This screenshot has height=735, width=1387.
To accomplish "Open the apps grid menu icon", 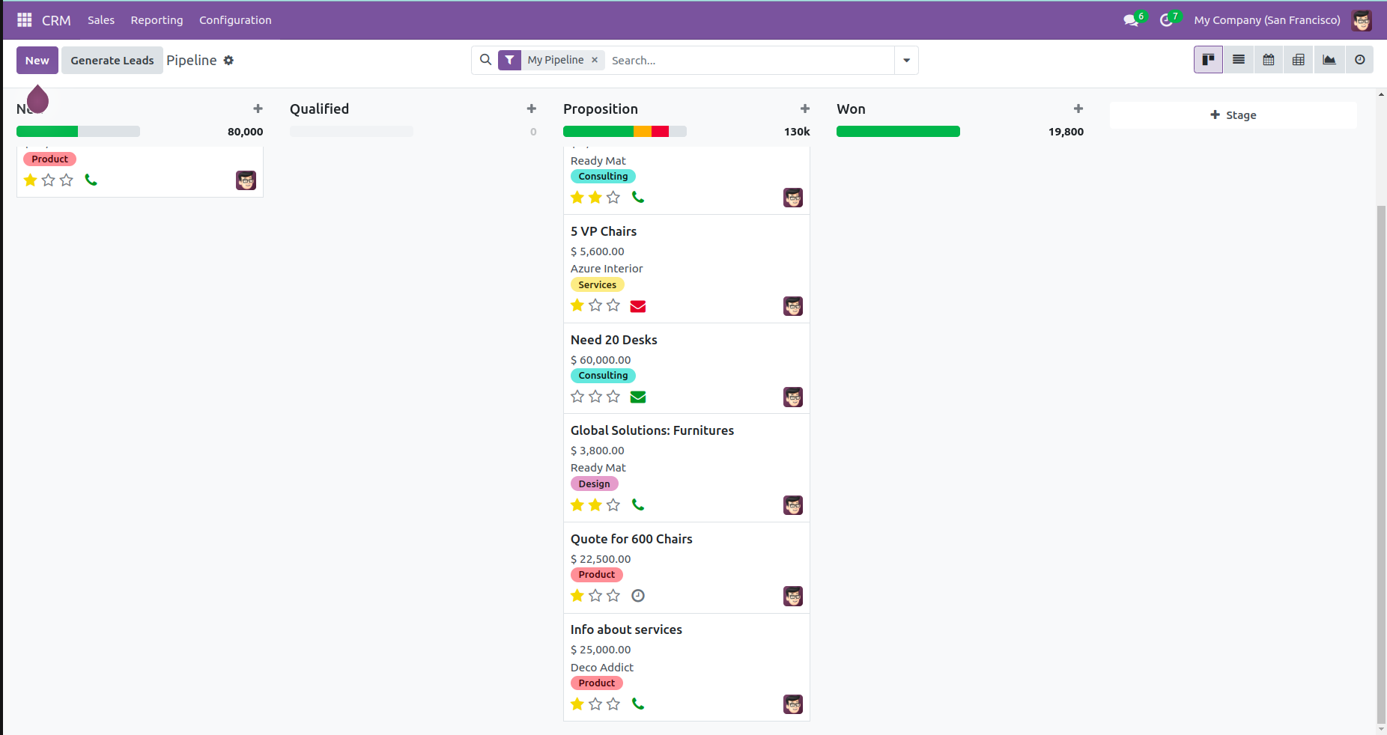I will 25,20.
